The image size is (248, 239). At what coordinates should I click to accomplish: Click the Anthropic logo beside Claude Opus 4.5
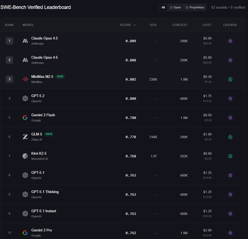(25, 41)
